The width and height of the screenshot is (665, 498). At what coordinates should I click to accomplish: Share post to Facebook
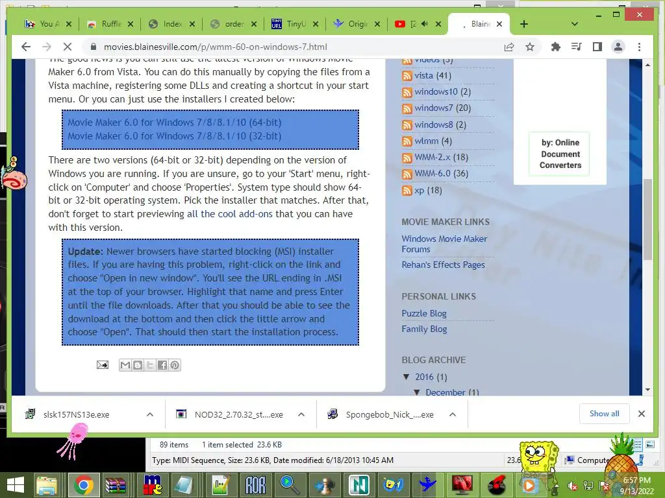[162, 365]
